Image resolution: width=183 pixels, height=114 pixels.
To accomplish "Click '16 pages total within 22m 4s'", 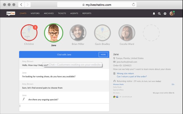I will 164,93.
